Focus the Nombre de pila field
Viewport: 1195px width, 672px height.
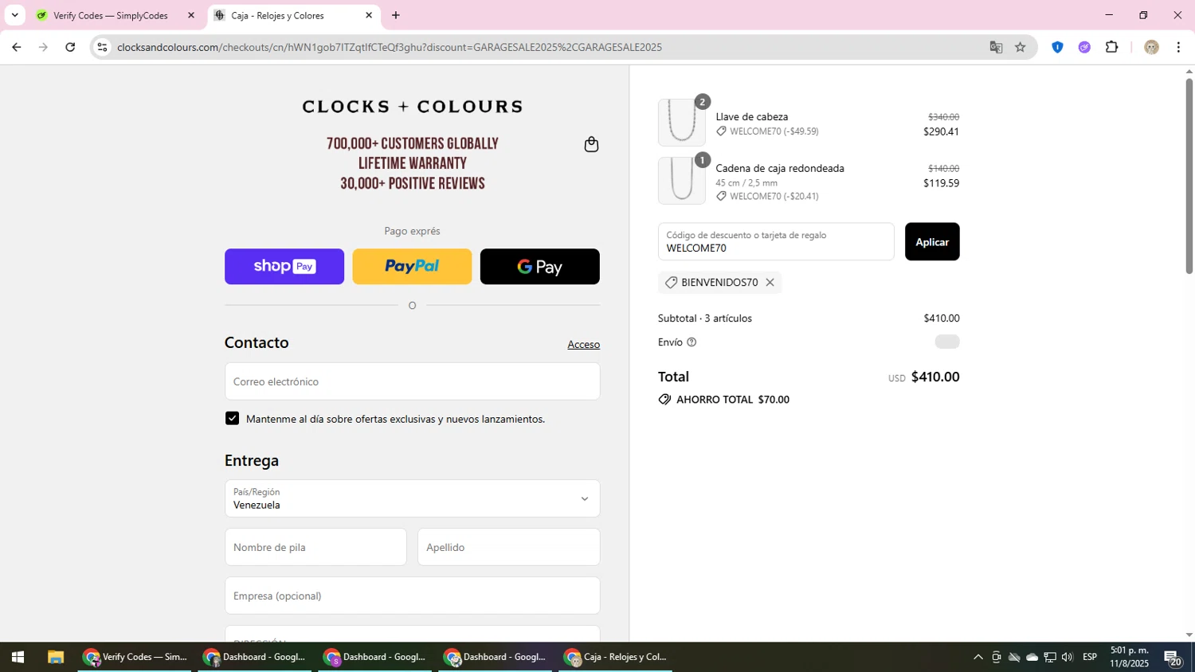(315, 547)
